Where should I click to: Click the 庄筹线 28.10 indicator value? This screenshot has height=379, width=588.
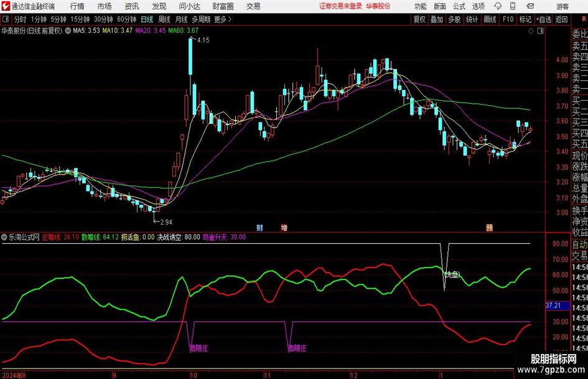tap(60, 237)
